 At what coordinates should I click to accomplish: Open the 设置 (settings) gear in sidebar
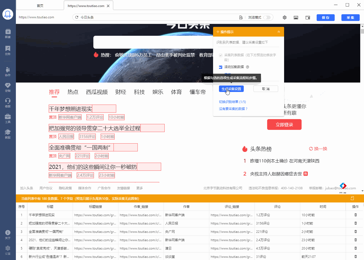(8, 250)
